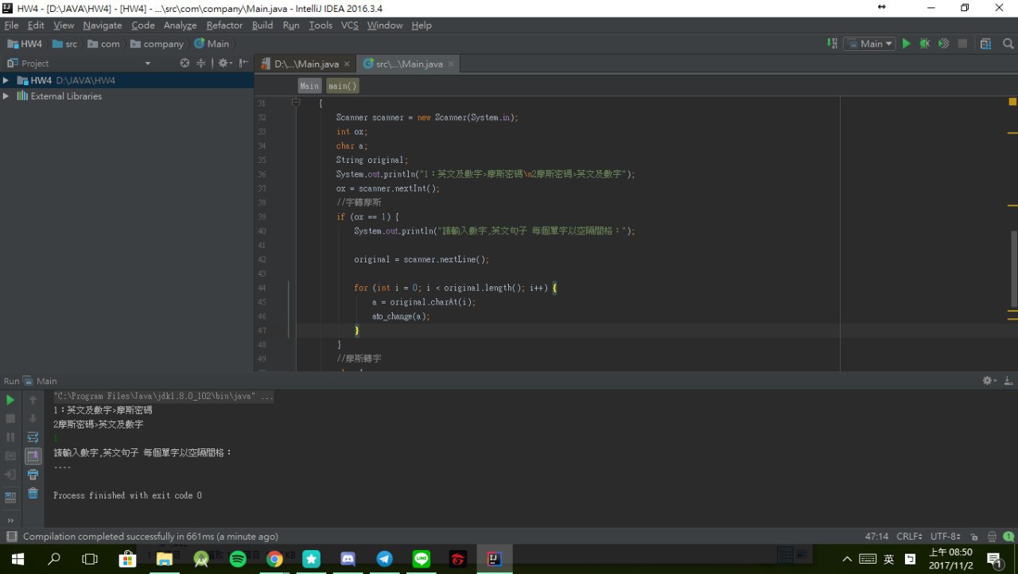The width and height of the screenshot is (1018, 574).
Task: Click Scroll from Source in Project panel
Action: point(185,63)
